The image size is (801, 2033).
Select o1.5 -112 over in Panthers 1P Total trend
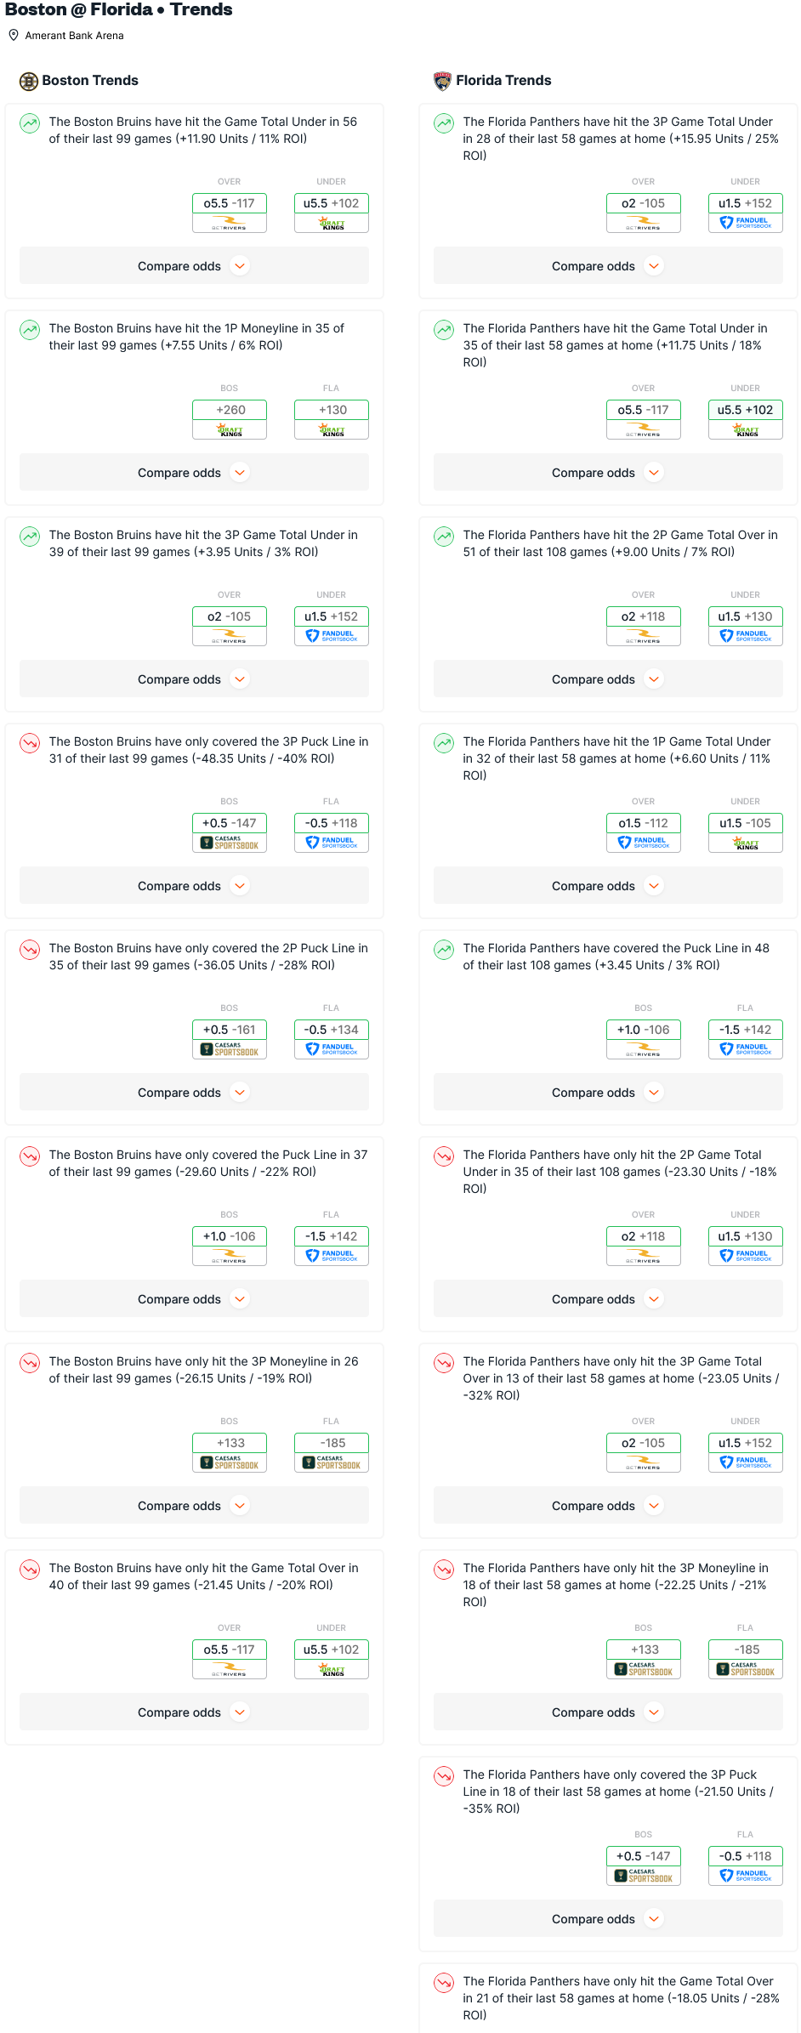coord(644,823)
